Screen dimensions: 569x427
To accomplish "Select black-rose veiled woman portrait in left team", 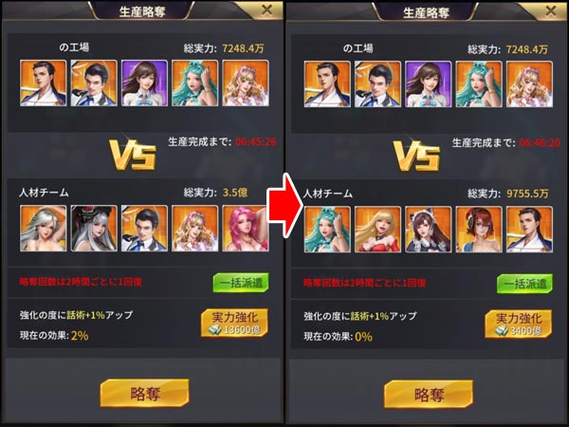I will [x=94, y=229].
